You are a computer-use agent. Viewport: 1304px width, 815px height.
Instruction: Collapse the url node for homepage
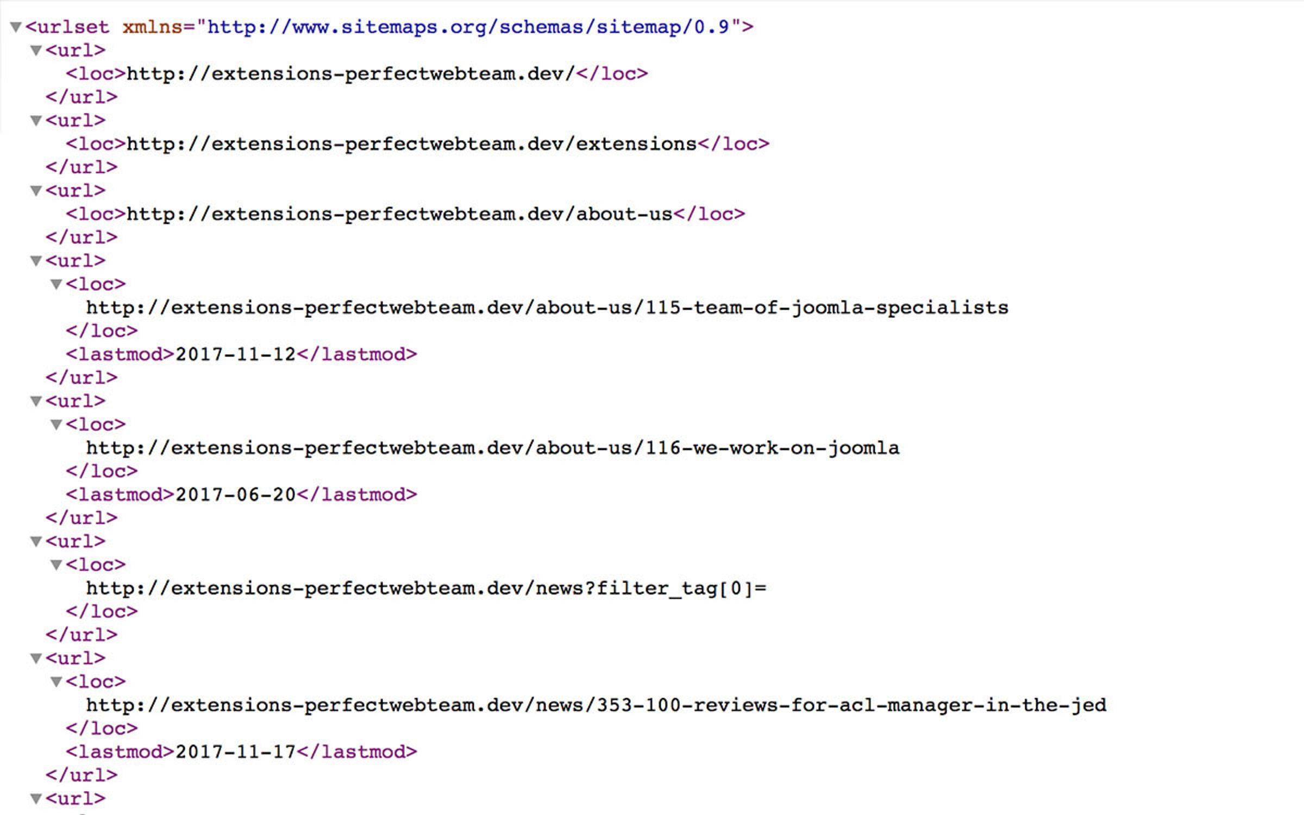click(x=36, y=51)
